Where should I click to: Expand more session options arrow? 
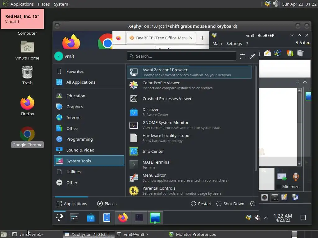tap(253, 204)
